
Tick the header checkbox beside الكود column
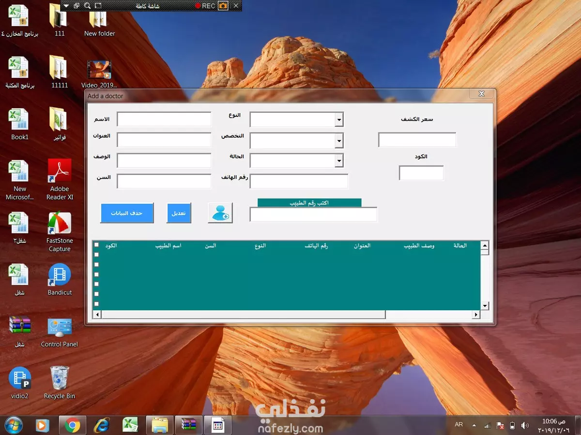pyautogui.click(x=96, y=245)
